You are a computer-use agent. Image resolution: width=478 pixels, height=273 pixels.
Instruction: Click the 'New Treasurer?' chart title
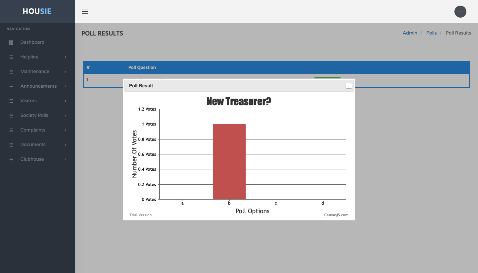(239, 101)
